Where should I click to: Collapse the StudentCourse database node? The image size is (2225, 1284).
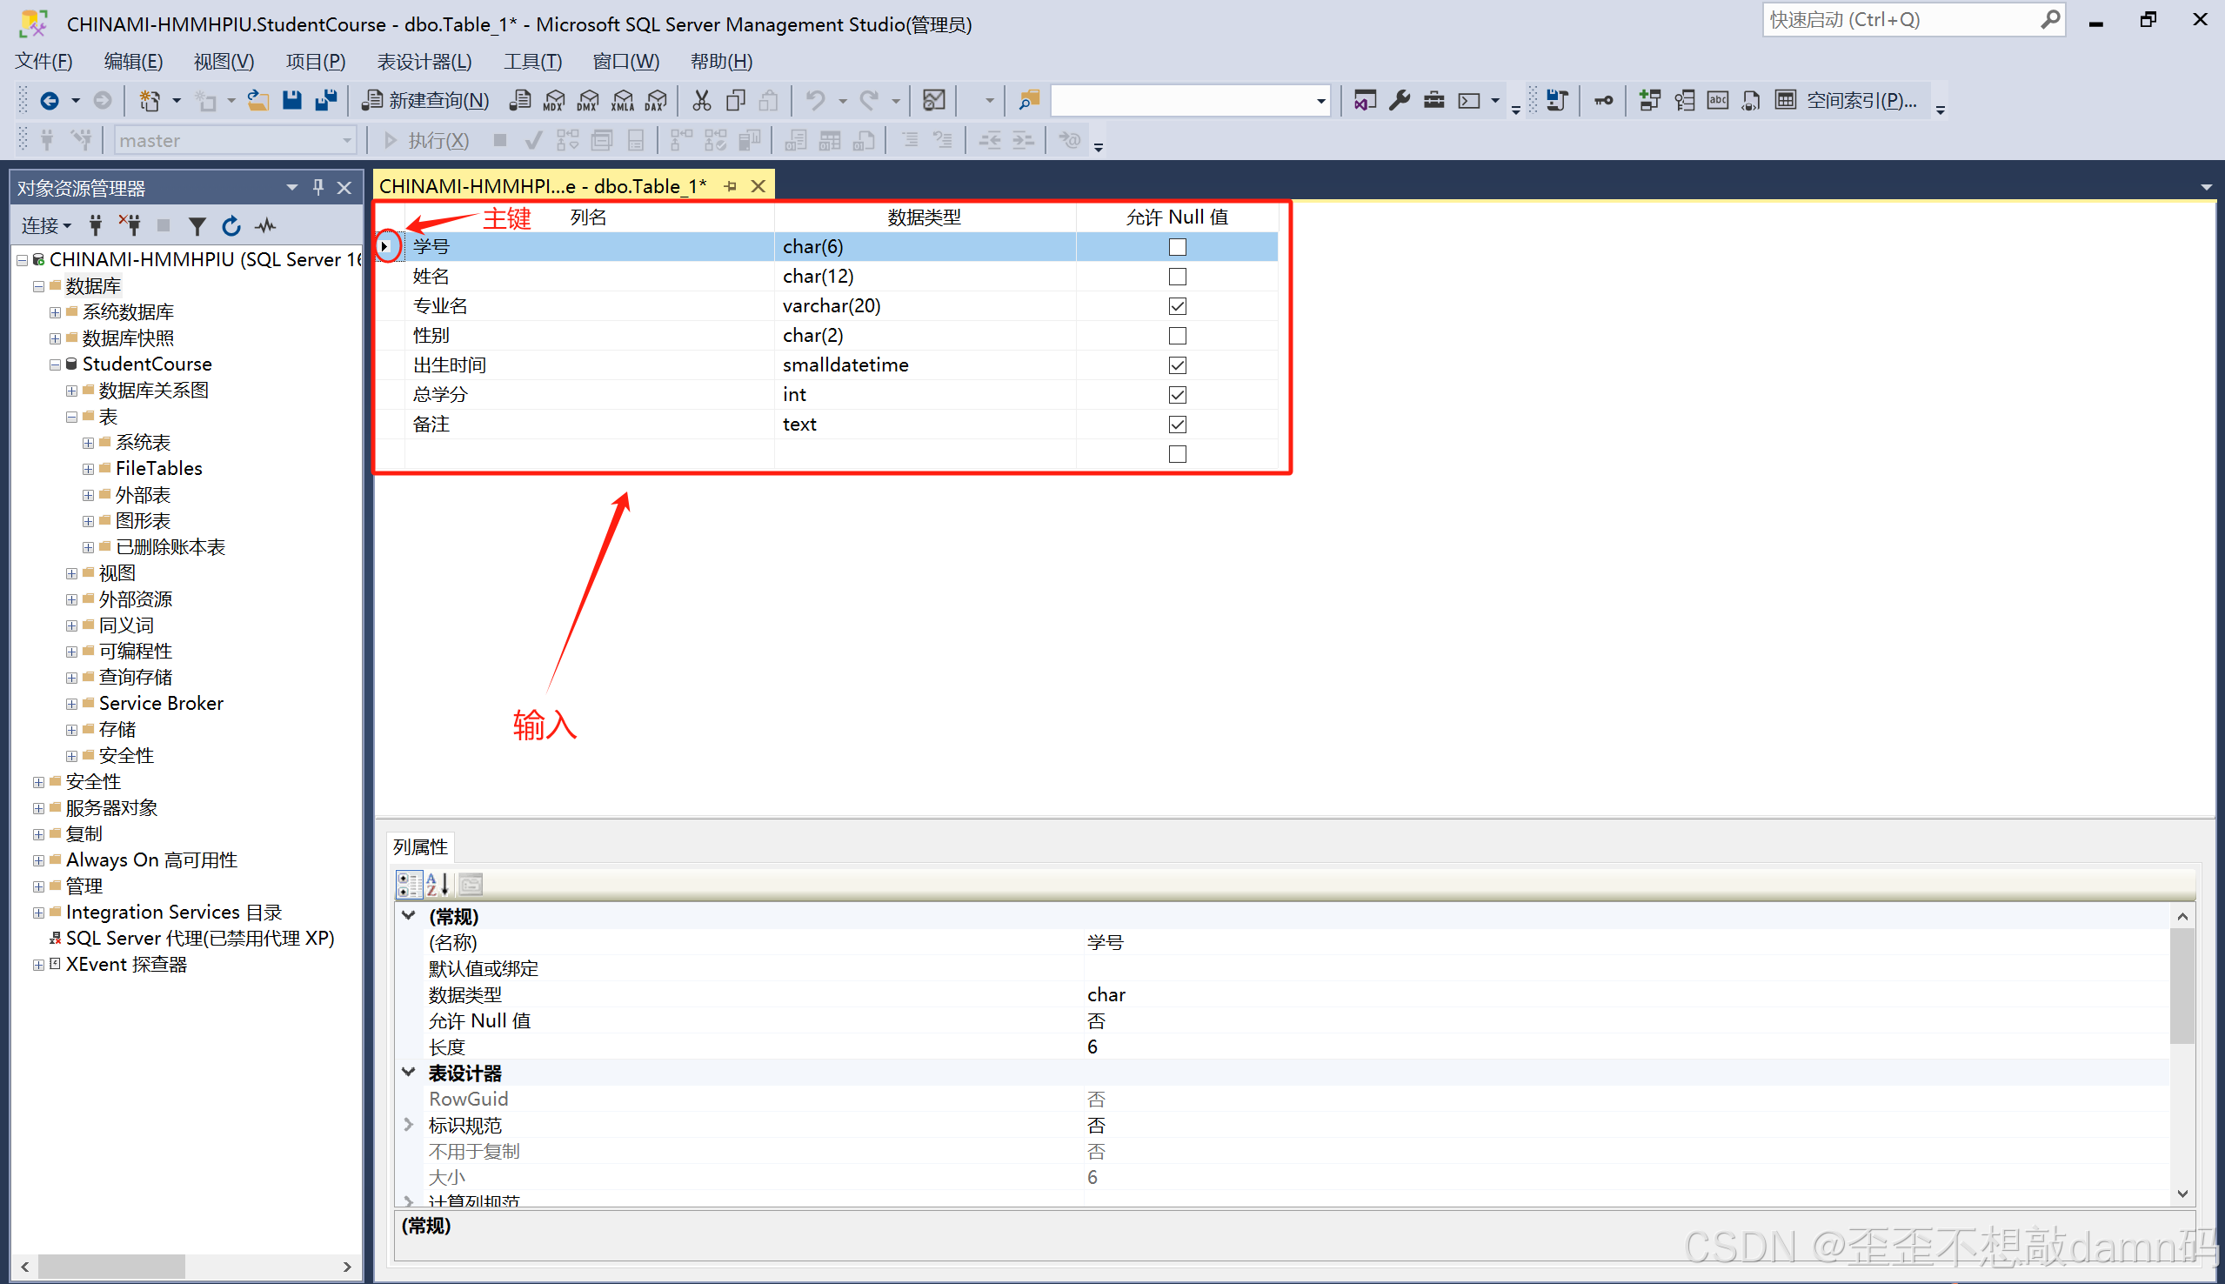(55, 364)
